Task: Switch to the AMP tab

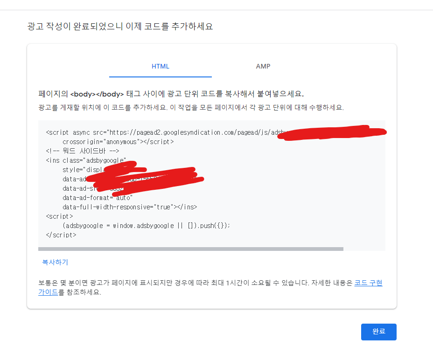Action: tap(263, 66)
